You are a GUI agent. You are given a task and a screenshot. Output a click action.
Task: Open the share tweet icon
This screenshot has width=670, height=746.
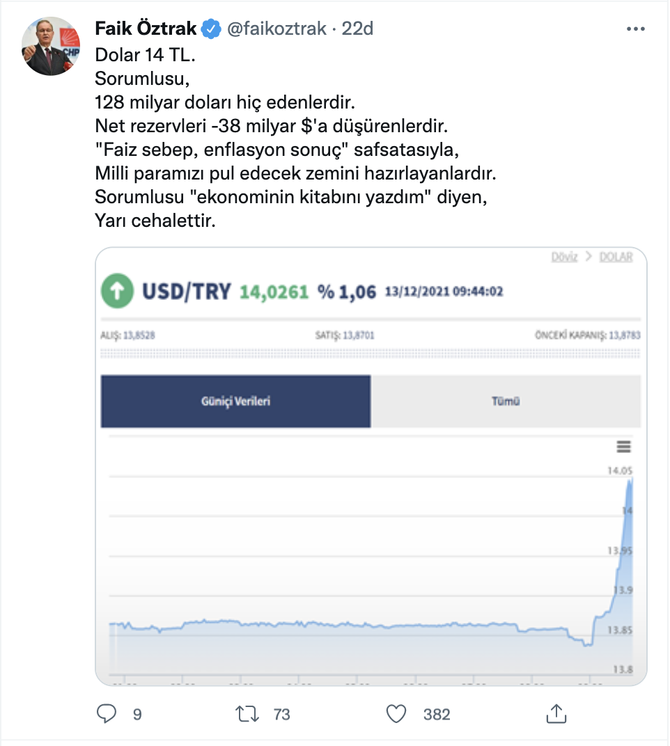click(x=555, y=713)
